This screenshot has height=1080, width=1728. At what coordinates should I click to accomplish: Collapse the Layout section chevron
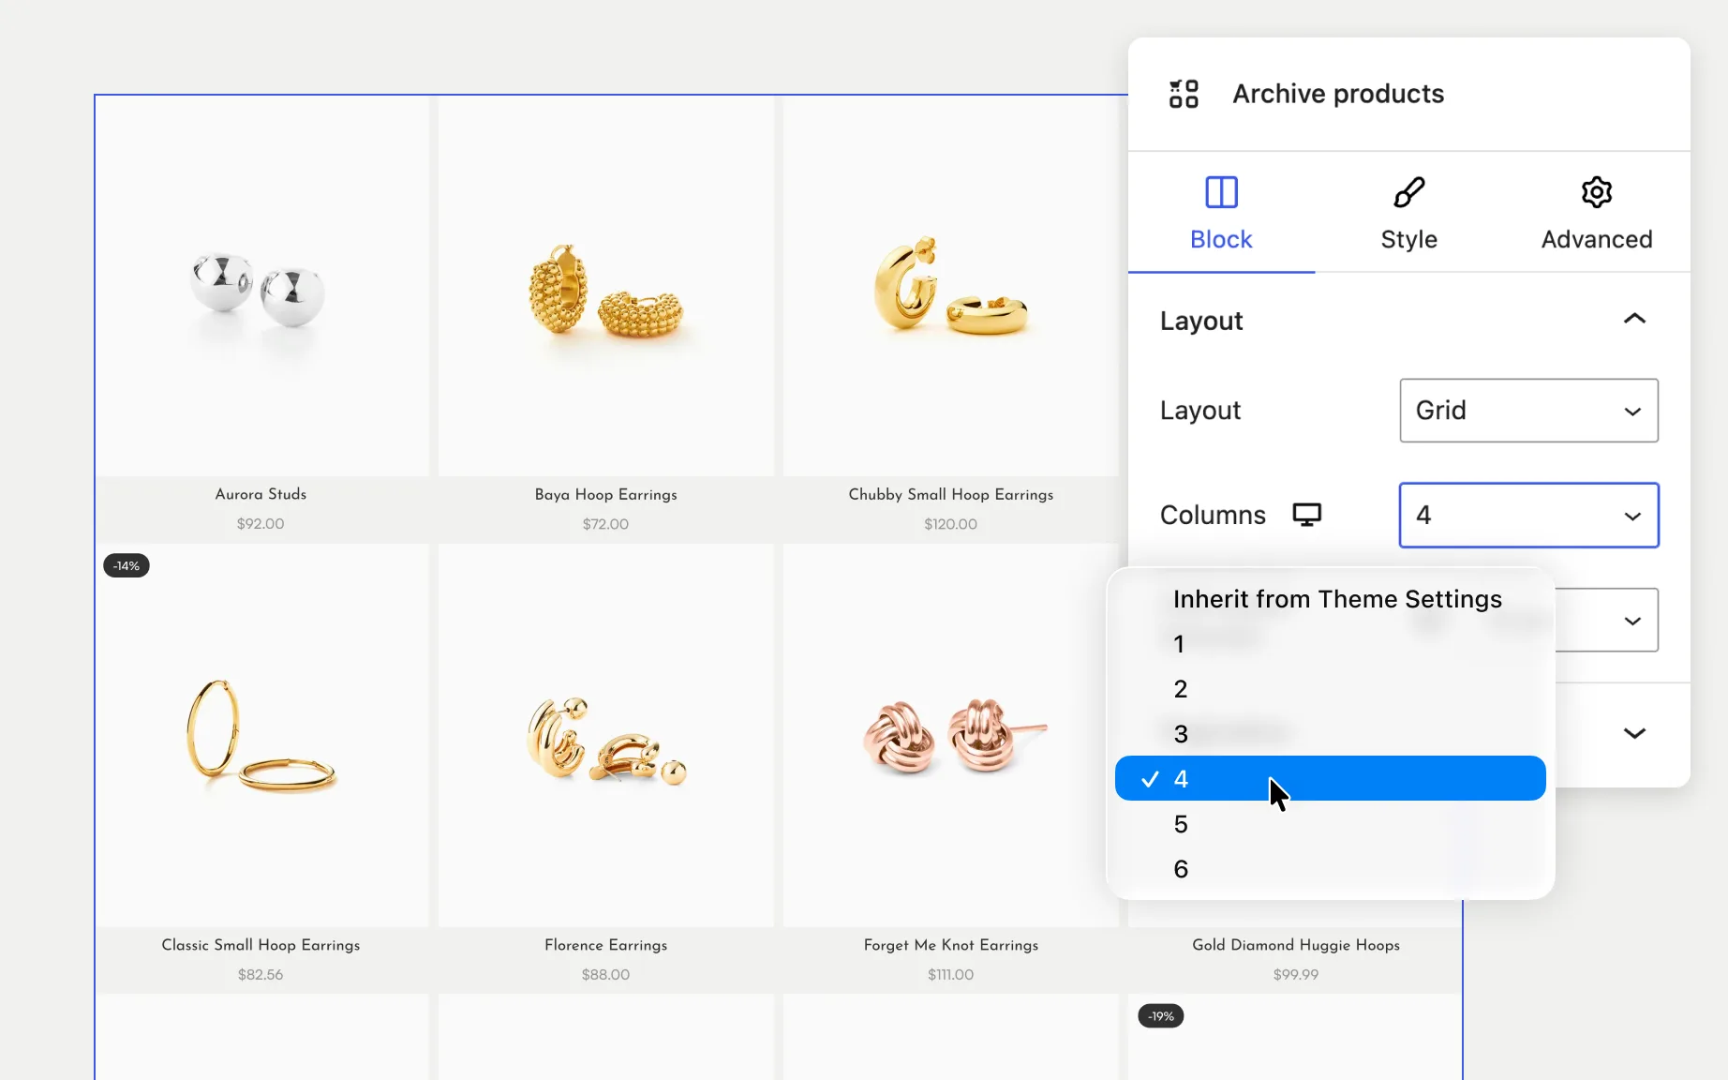(x=1634, y=319)
